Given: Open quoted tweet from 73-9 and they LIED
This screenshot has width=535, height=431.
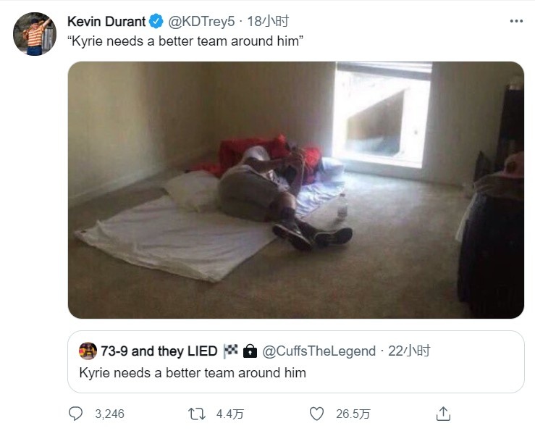Looking at the screenshot, I should 296,361.
